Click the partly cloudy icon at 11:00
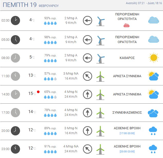163x158 pixels. click(x=154, y=76)
